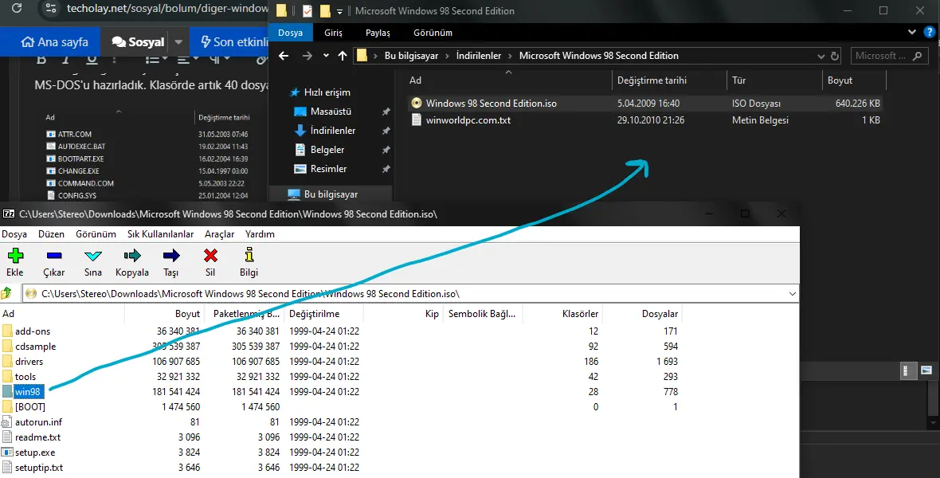
Task: Click the Taşı move arrow icon
Action: pyautogui.click(x=171, y=256)
